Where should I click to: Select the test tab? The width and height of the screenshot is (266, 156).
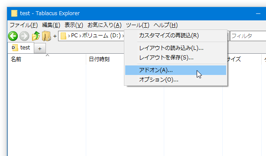coord(21,48)
